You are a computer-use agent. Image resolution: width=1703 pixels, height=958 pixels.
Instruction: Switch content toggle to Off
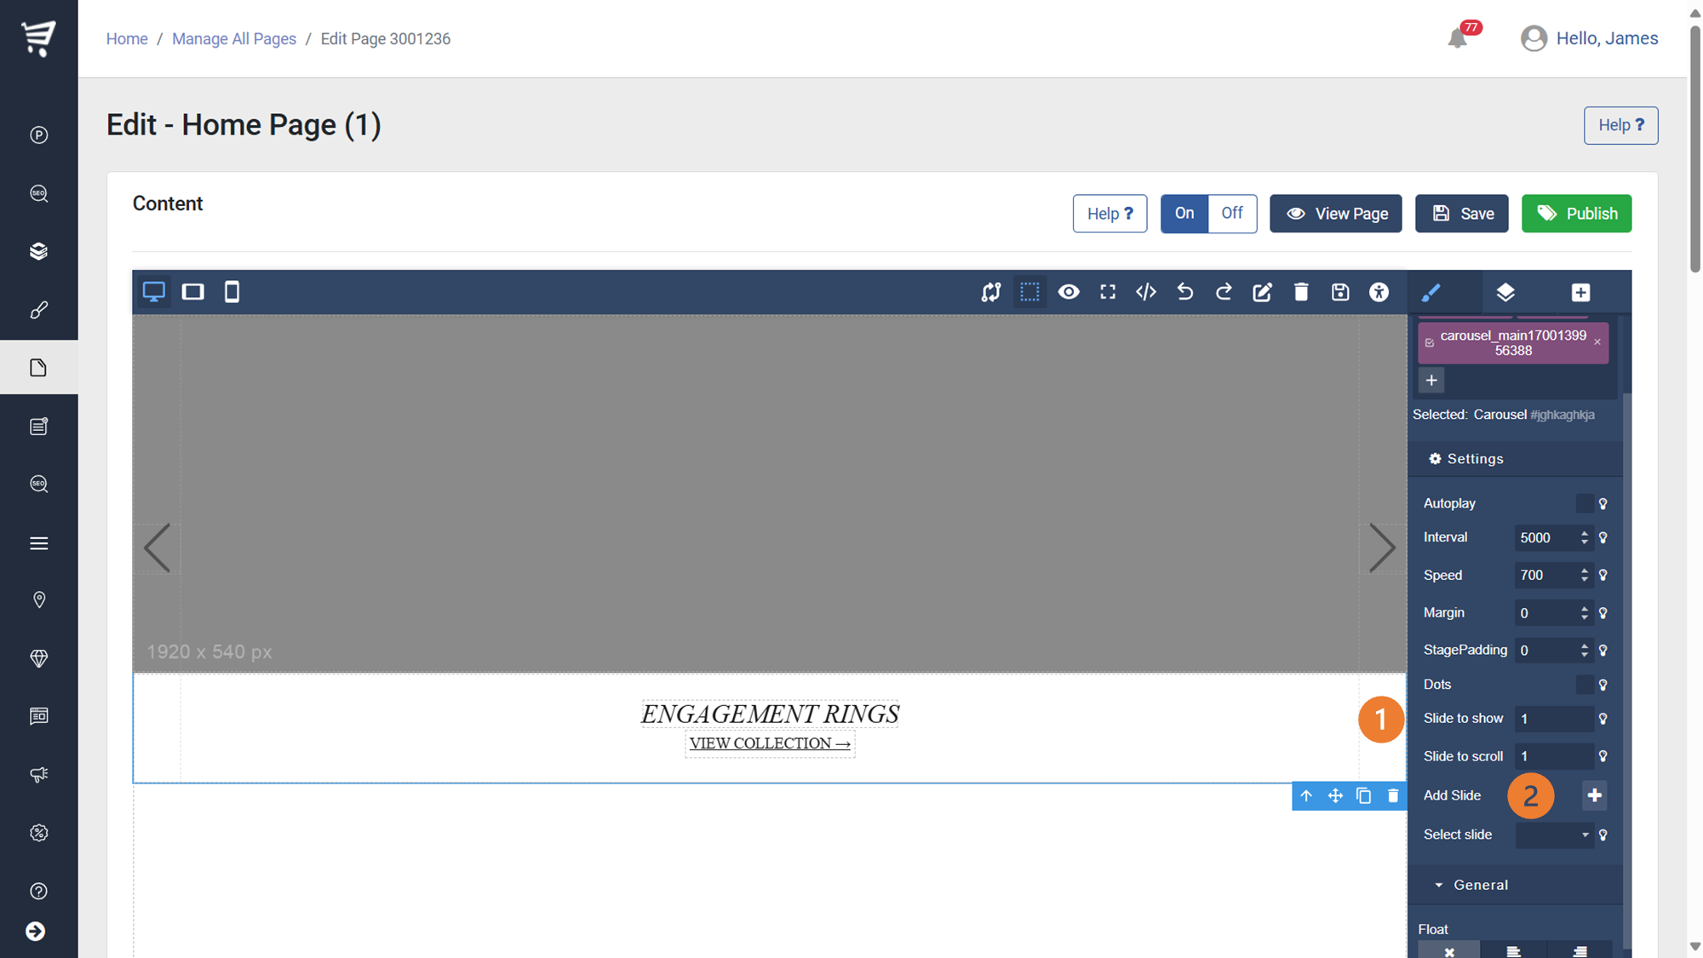coord(1231,213)
